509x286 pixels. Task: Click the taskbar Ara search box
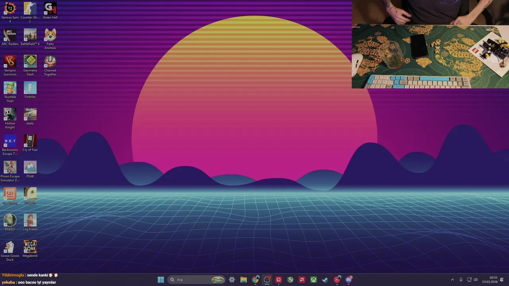(196, 280)
